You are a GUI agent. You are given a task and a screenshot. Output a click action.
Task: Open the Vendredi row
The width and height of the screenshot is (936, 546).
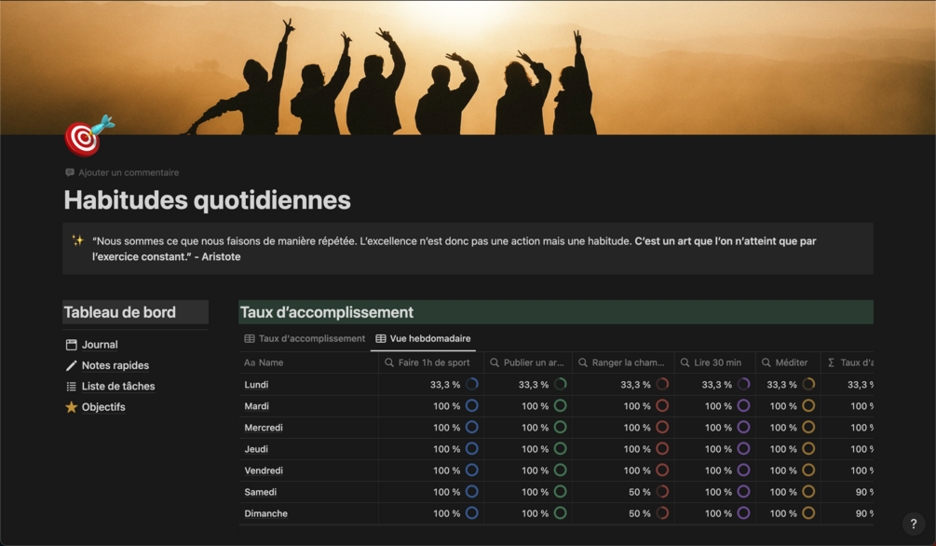coord(264,471)
